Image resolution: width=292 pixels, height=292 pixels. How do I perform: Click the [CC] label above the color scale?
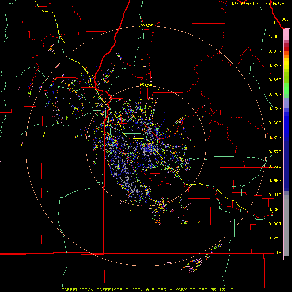[277, 22]
